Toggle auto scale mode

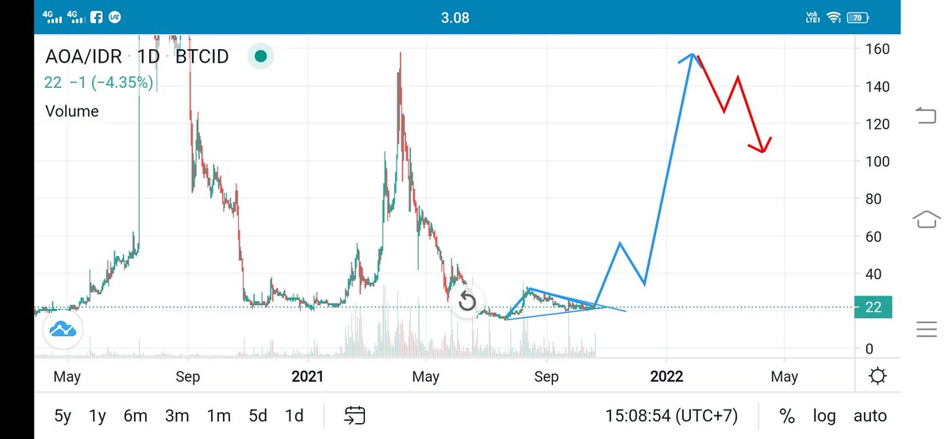[x=870, y=415]
